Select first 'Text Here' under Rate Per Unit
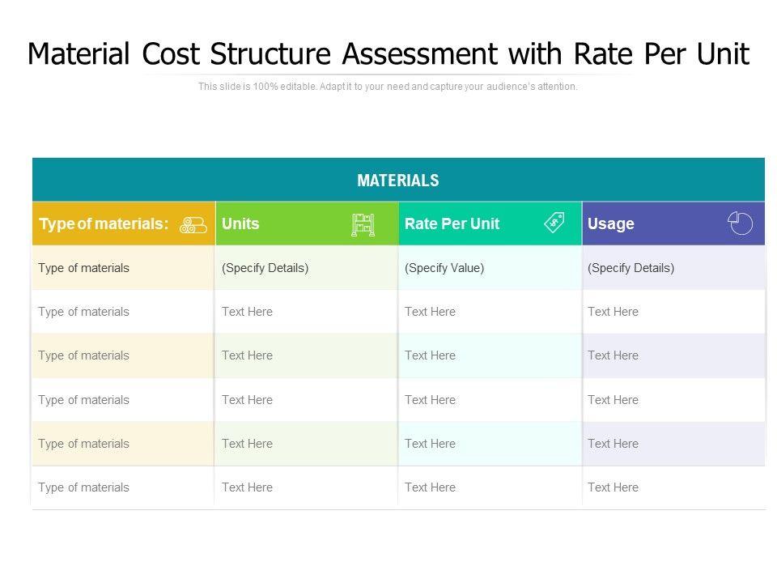The width and height of the screenshot is (777, 583). click(431, 312)
